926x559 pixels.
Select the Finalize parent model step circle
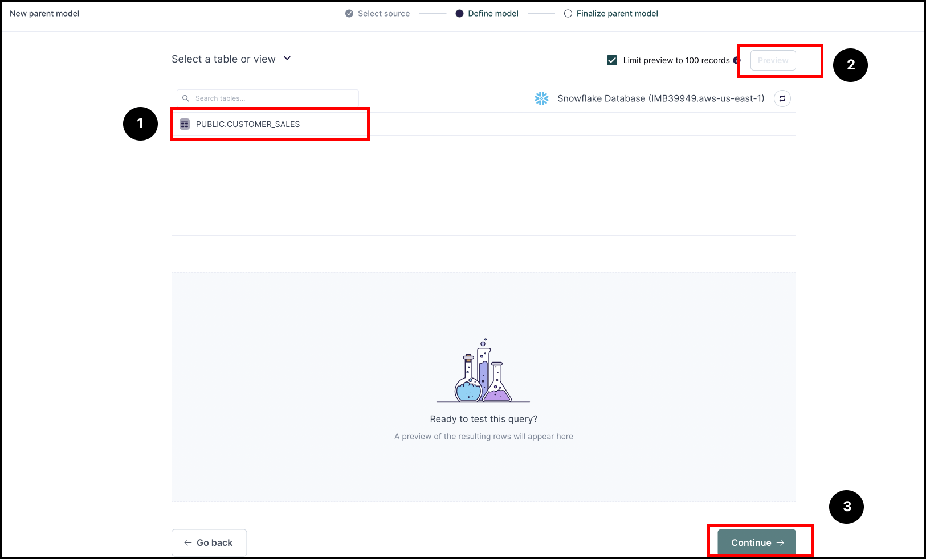(x=568, y=13)
